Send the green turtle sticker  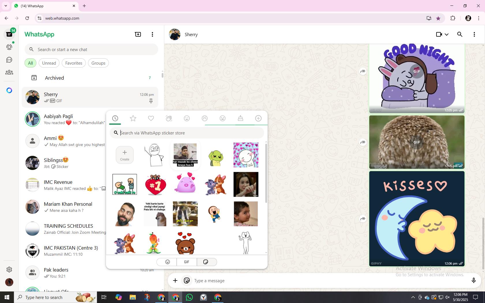click(216, 158)
